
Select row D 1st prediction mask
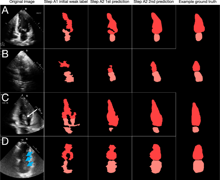(x=111, y=159)
